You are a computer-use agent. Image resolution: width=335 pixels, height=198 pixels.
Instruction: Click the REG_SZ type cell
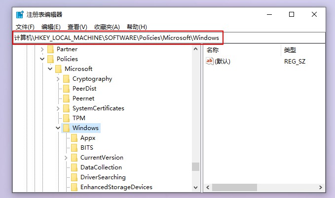[295, 62]
